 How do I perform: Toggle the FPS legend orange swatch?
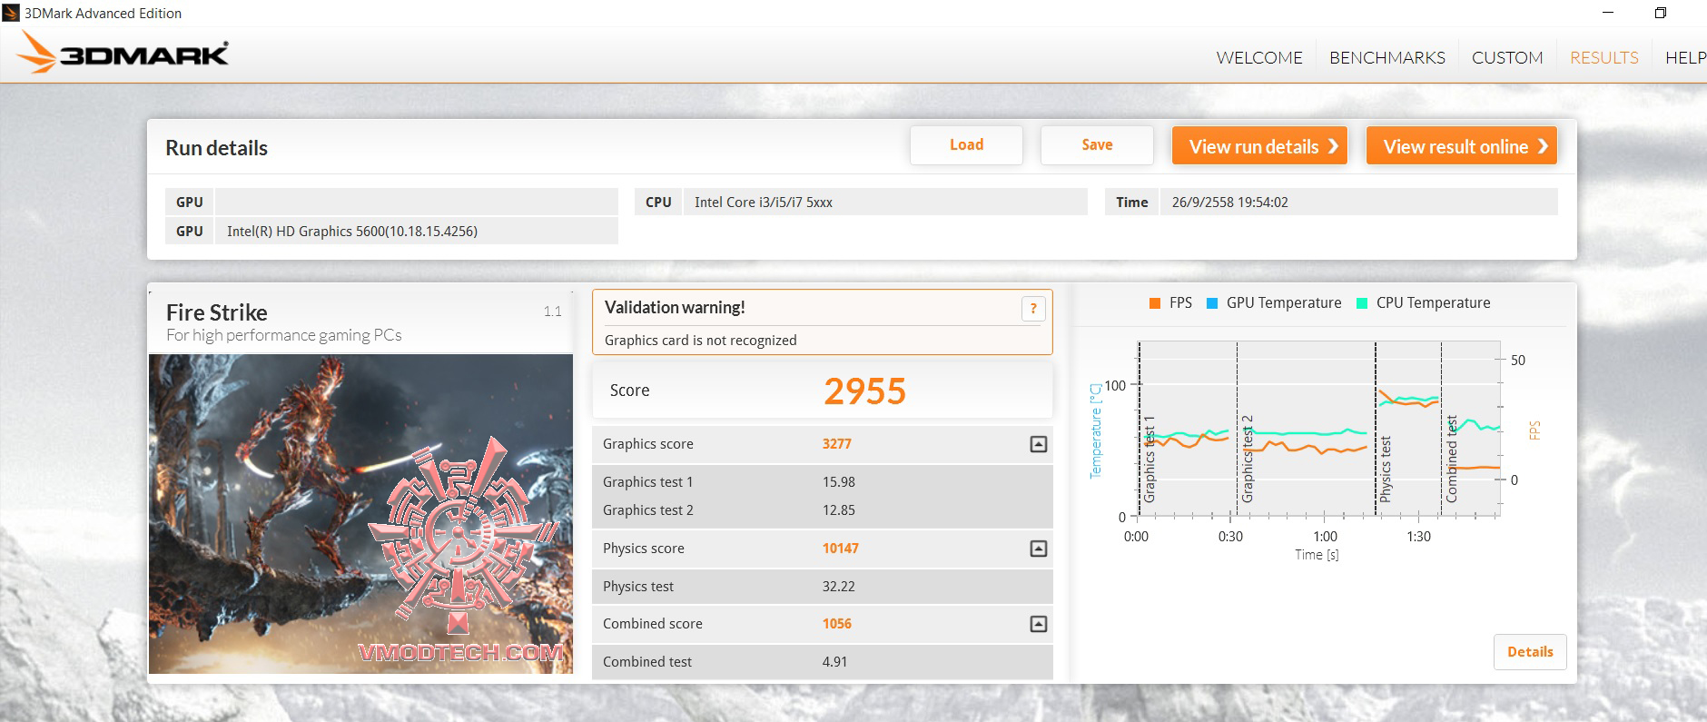[1154, 303]
